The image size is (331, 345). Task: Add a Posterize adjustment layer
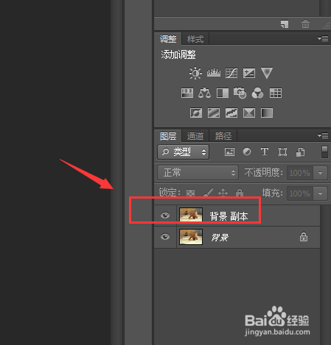tap(214, 113)
